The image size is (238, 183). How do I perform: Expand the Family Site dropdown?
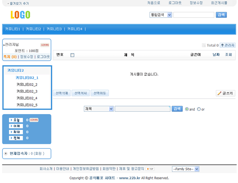[185, 169]
